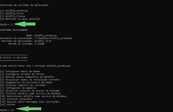173x112 pixels.
Task: Click '[1] Configurar Banco de Dados' option
Action: 20,72
